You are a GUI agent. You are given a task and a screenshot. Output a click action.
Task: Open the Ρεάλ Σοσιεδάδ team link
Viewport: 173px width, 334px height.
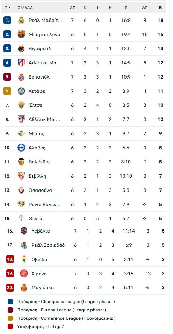(48, 245)
